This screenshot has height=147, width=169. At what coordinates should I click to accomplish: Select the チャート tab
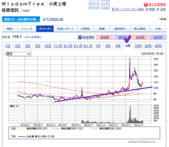[x=45, y=29]
